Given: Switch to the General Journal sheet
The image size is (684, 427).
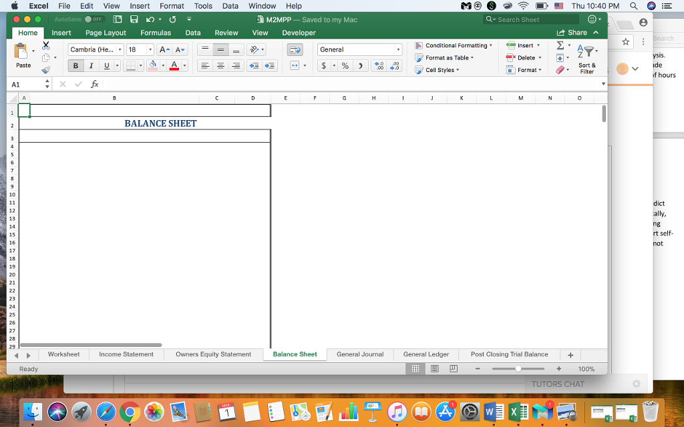Looking at the screenshot, I should [360, 354].
